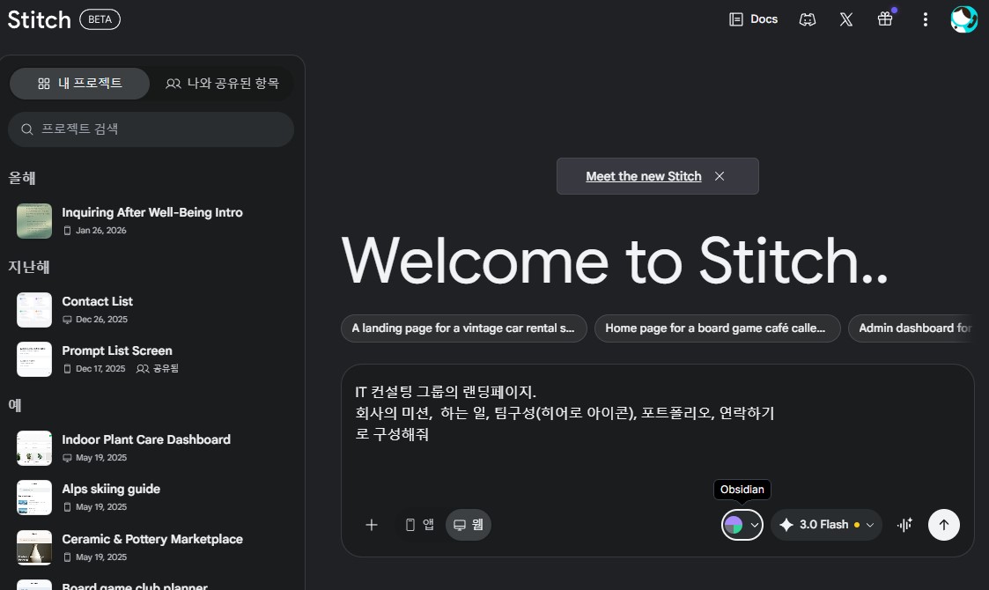Select the 웹 desktop mode

pyautogui.click(x=468, y=524)
